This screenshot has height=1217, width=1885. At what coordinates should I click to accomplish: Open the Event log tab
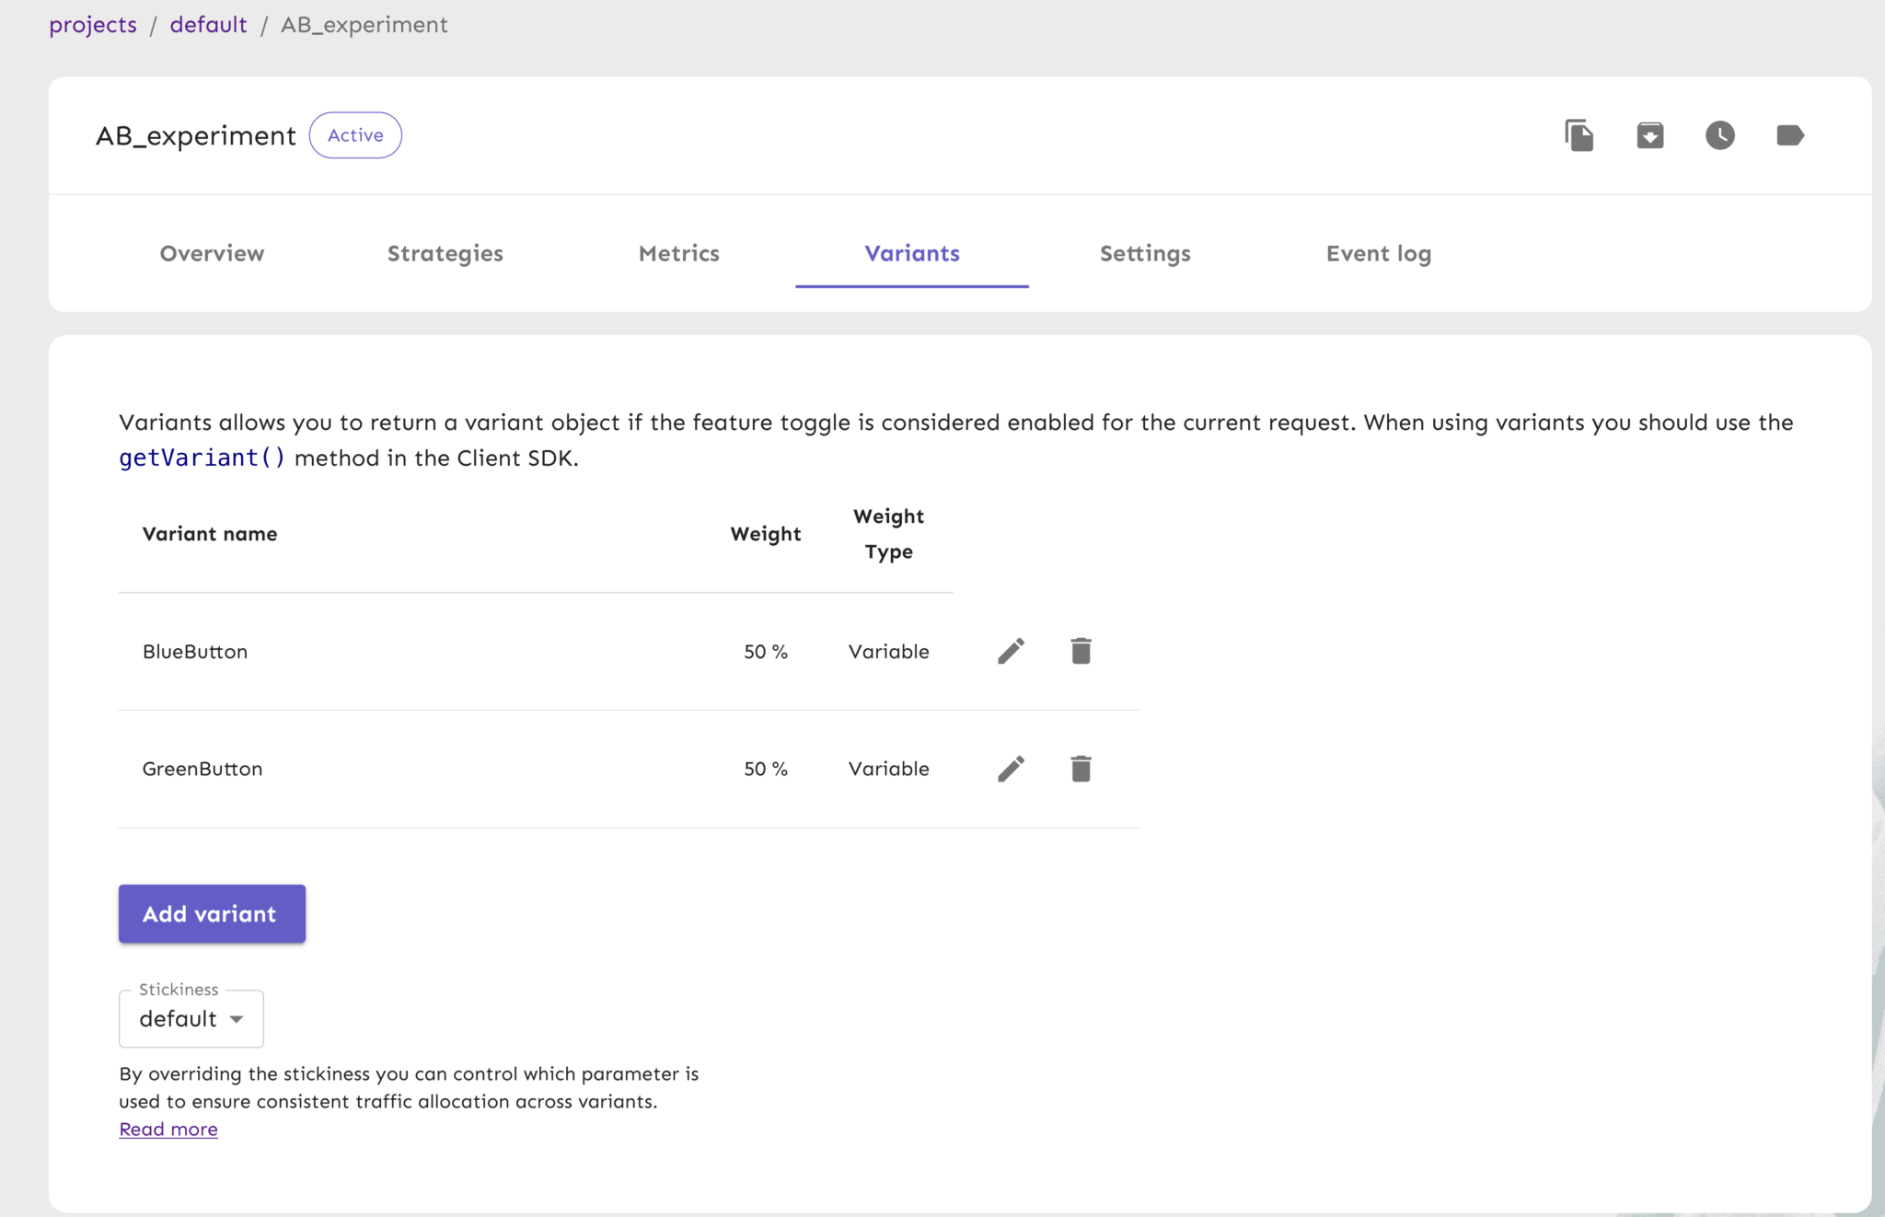coord(1378,253)
